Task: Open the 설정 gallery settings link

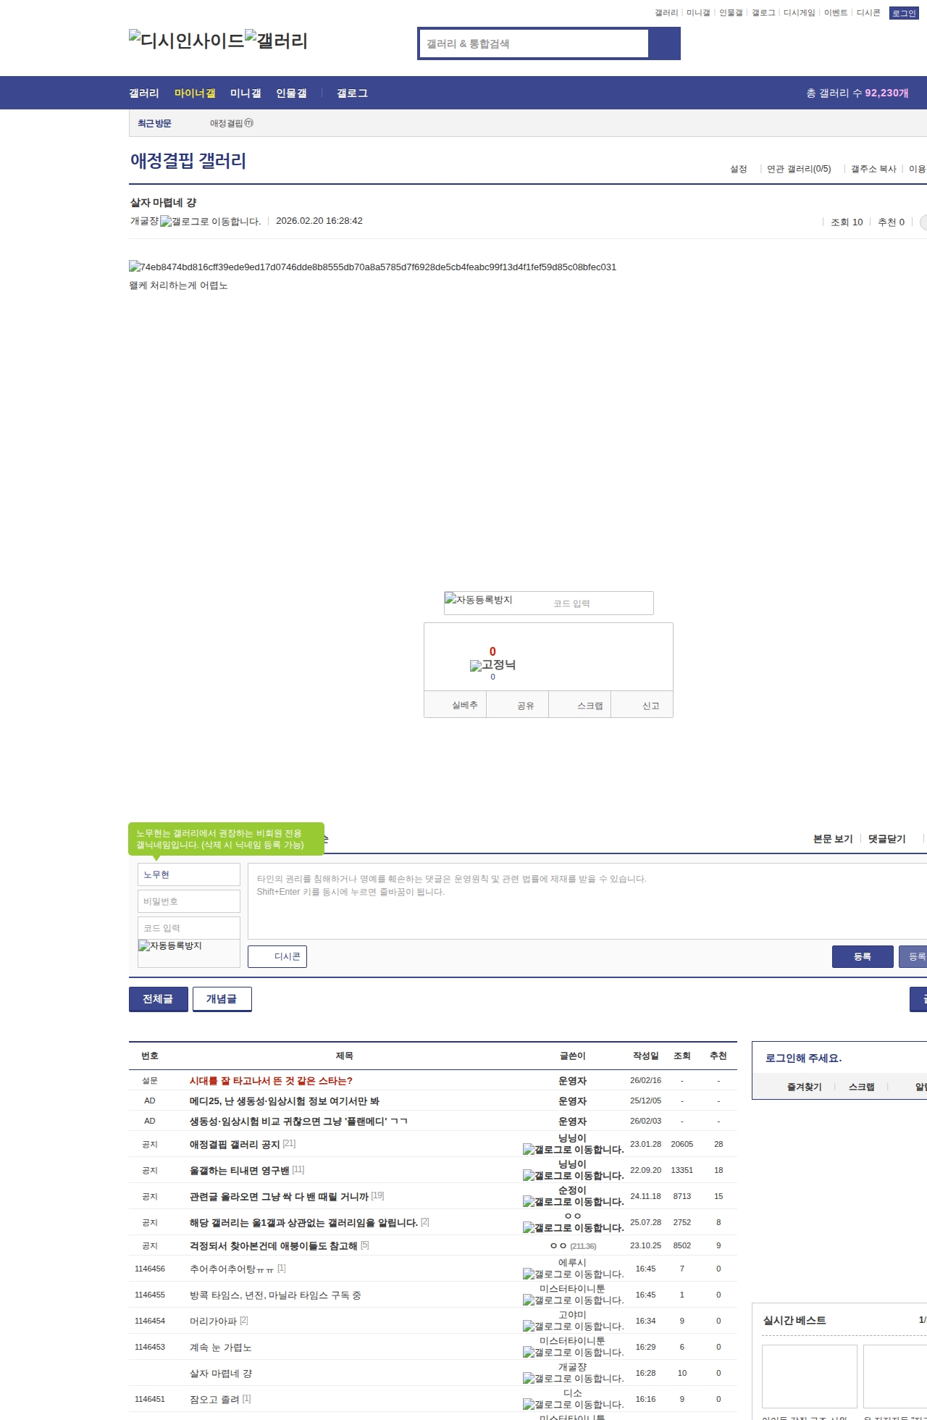Action: [738, 169]
